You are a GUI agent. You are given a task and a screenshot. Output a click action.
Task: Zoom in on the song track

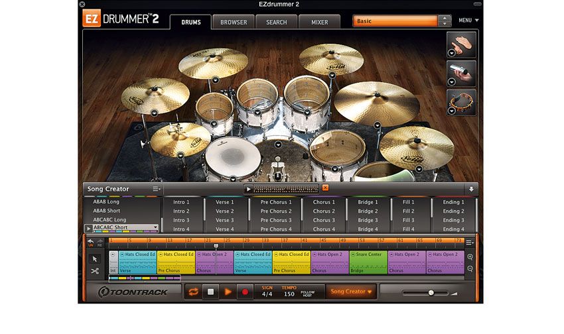(470, 256)
